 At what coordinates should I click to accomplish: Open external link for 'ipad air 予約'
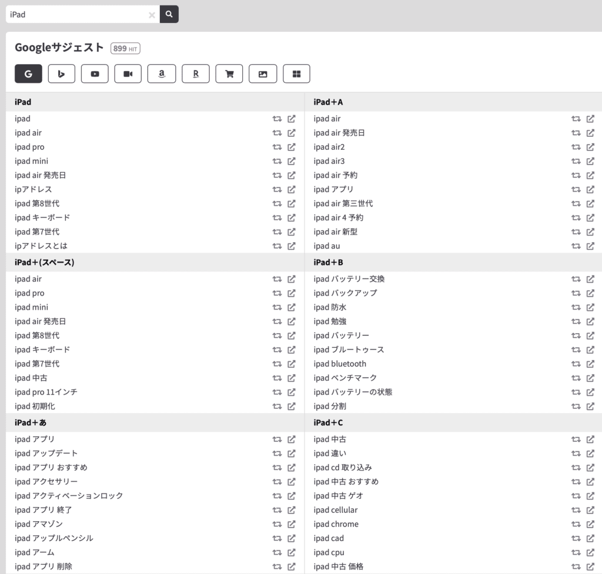(x=590, y=175)
